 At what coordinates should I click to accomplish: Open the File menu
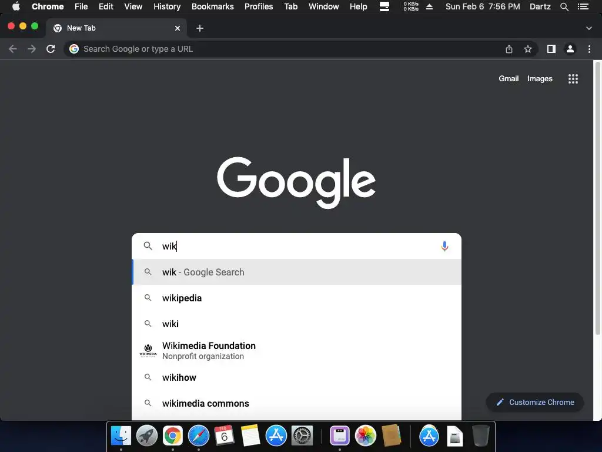pos(81,6)
